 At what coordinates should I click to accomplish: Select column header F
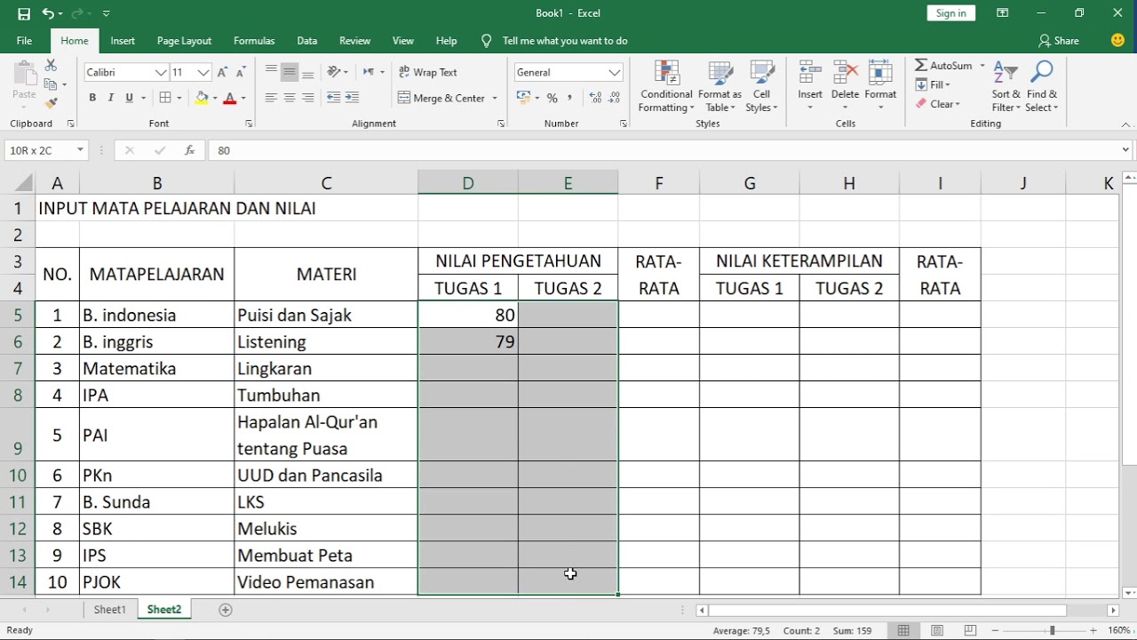pos(659,183)
